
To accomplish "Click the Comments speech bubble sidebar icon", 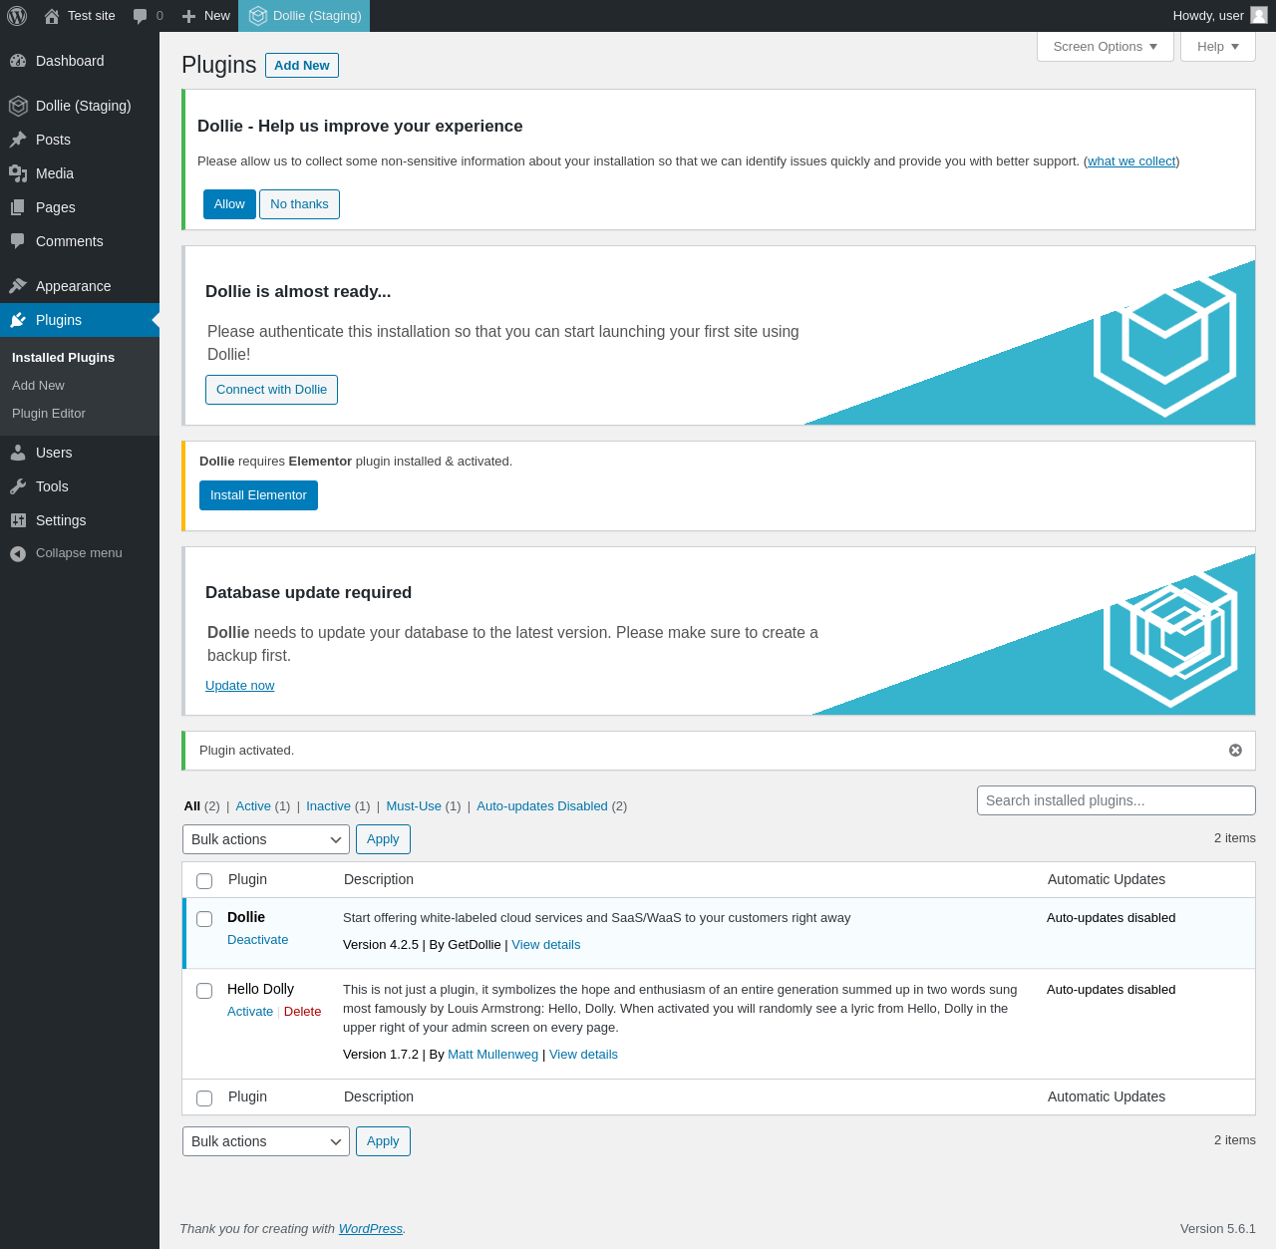I will tap(18, 241).
